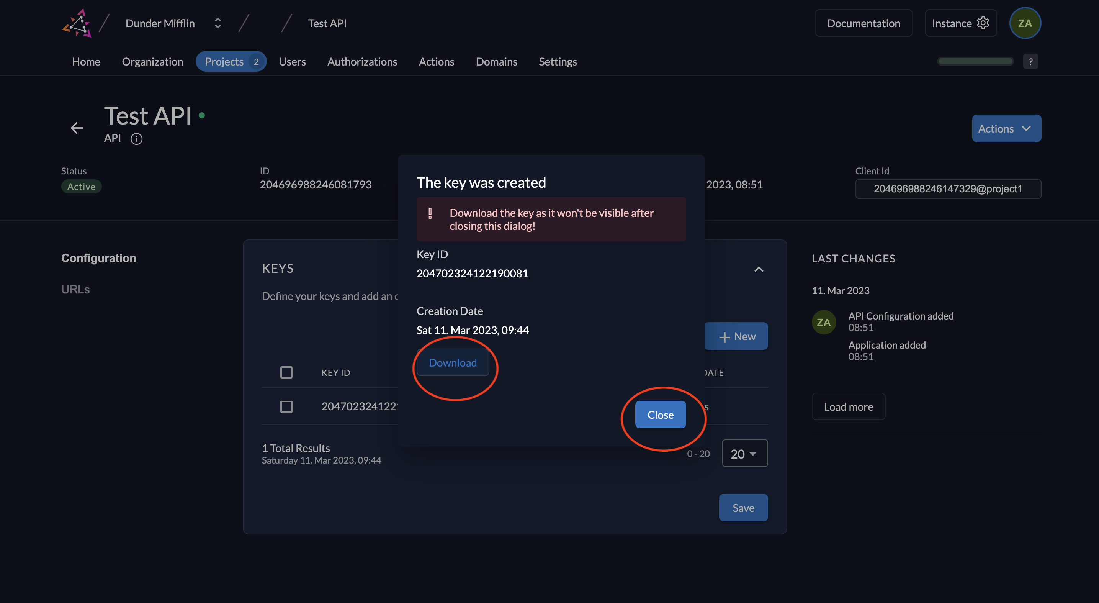Create a key with the New plus button
The height and width of the screenshot is (603, 1099).
(736, 336)
